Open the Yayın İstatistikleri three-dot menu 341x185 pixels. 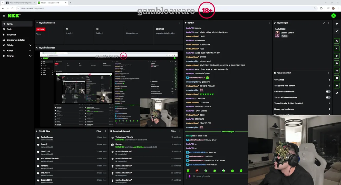tap(180, 23)
